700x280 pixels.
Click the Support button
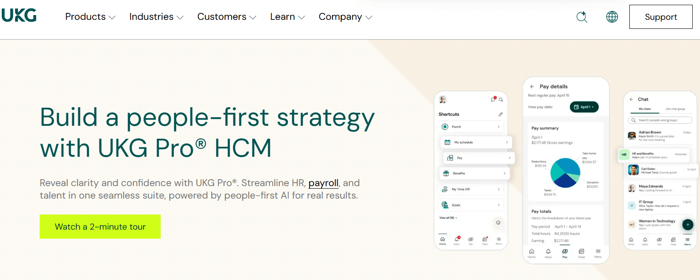(661, 17)
